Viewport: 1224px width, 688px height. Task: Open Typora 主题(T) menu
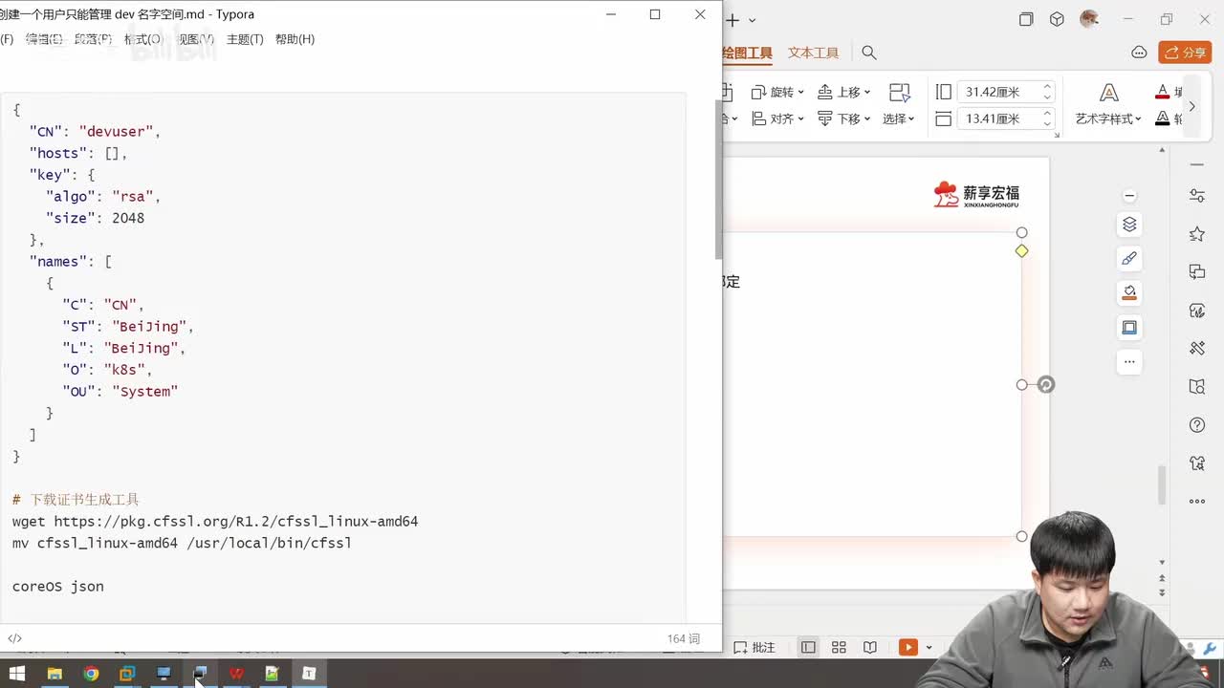[x=245, y=39]
